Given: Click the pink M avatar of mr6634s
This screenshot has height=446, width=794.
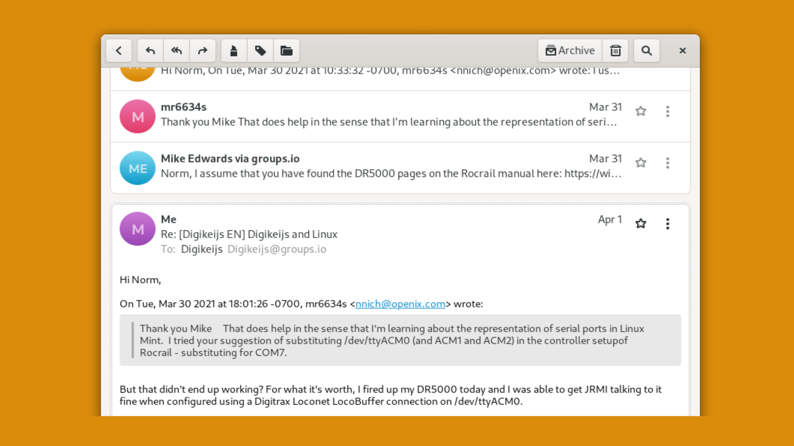Looking at the screenshot, I should point(138,117).
